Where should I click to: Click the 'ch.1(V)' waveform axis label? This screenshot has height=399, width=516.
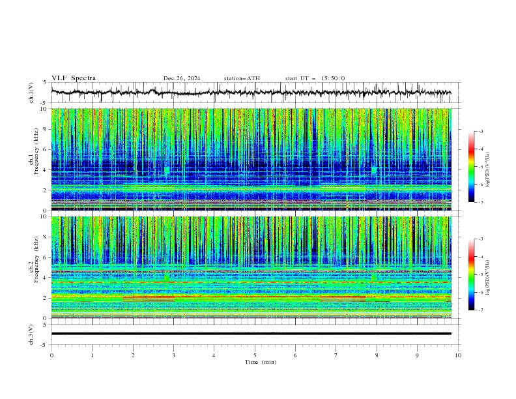[31, 93]
